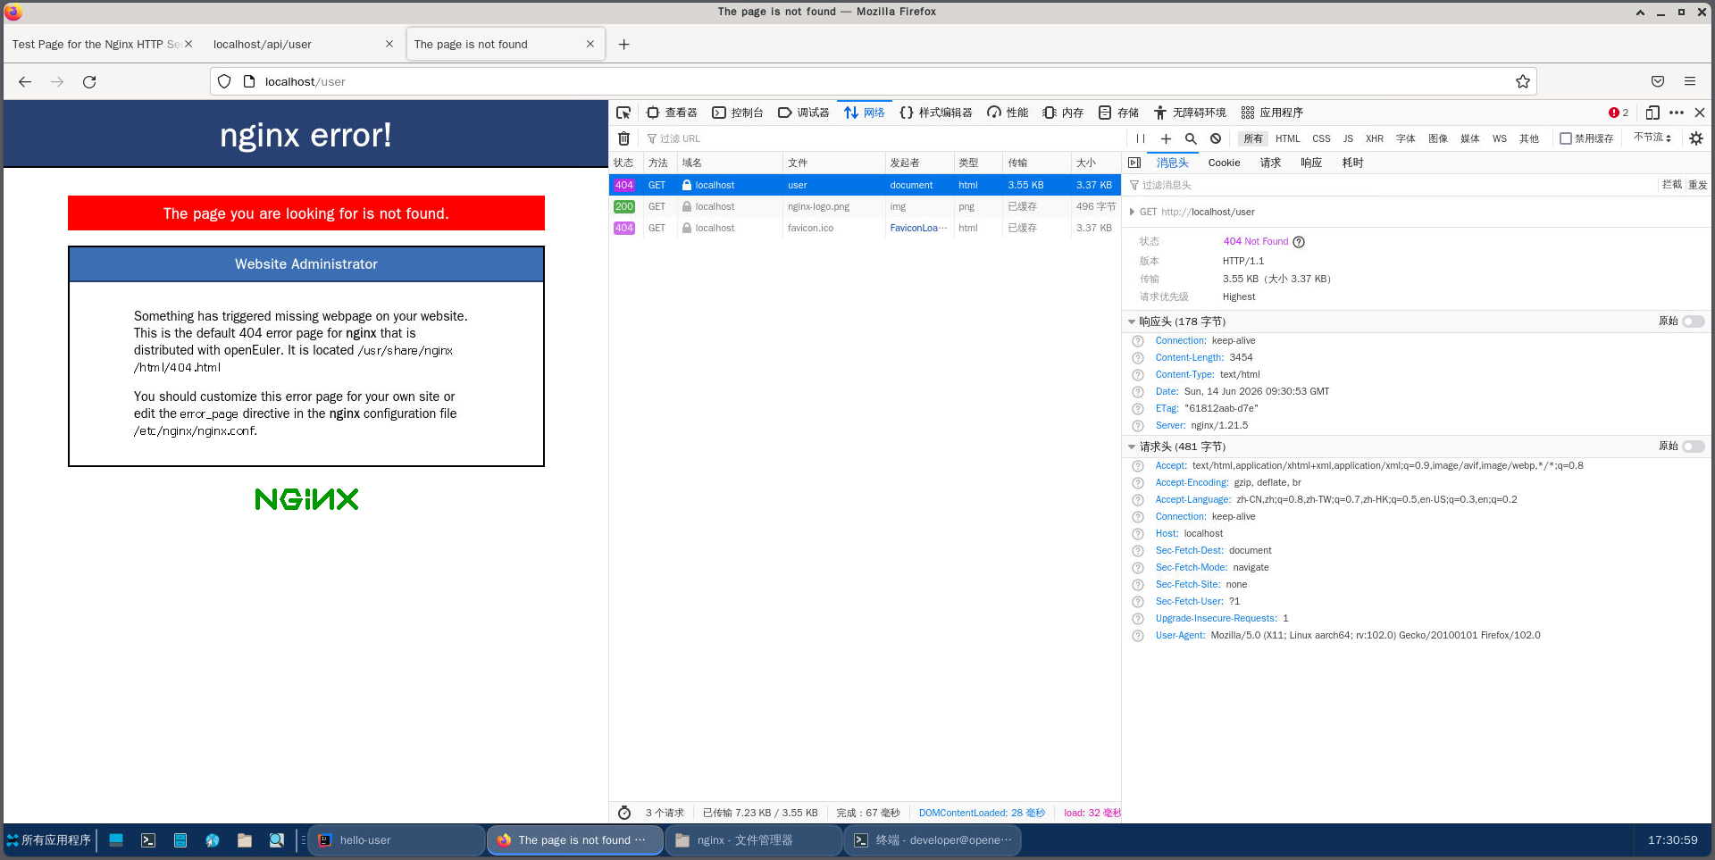
Task: Switch to the 查看器 inspector panel
Action: (672, 113)
